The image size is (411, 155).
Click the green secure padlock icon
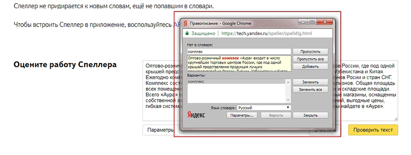187,33
